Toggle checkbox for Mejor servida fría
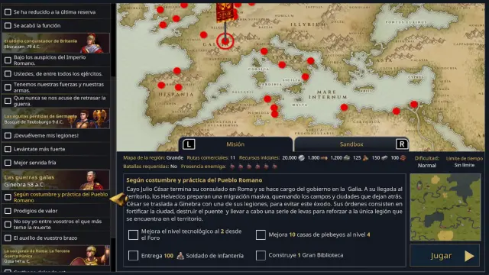 [x=8, y=163]
